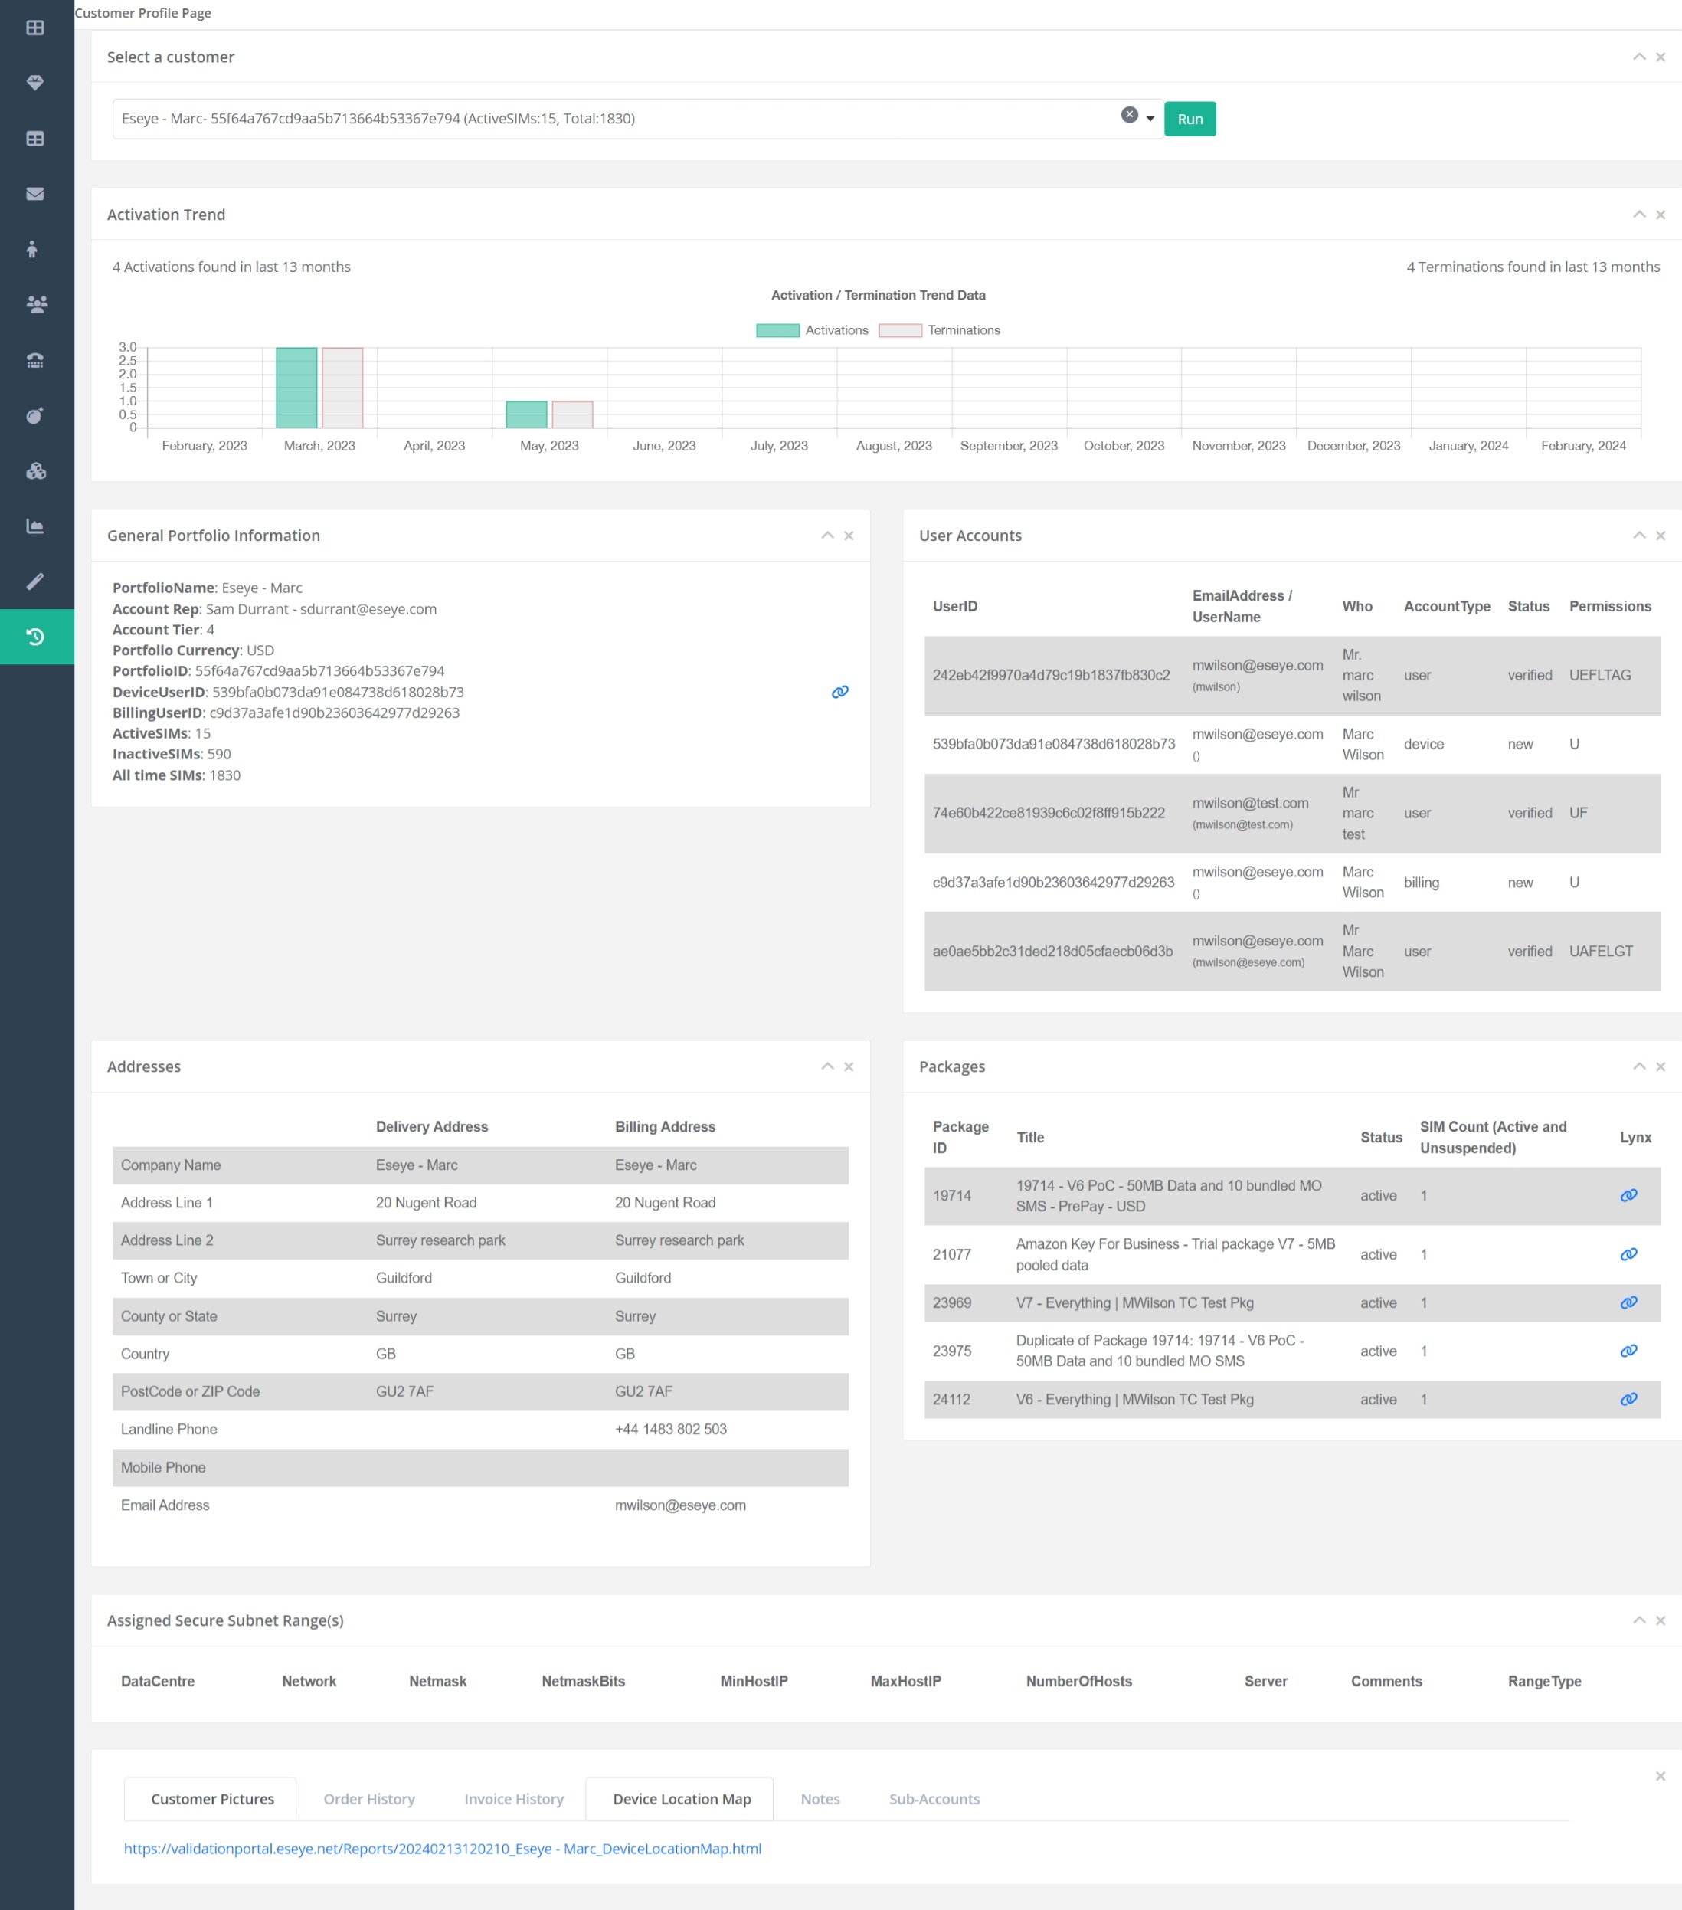Open the users group sidebar icon

35,305
